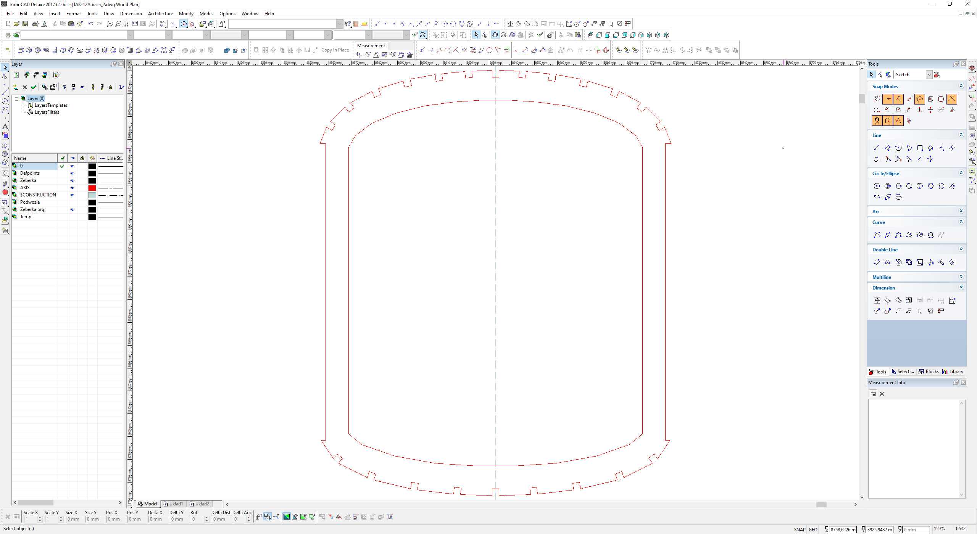
Task: Click the New Layer icon in Layer panel
Action: pyautogui.click(x=16, y=87)
